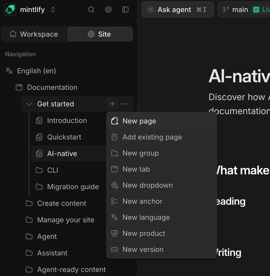Click the agent dots icon in Ask agent
The width and height of the screenshot is (270, 276).
(151, 10)
